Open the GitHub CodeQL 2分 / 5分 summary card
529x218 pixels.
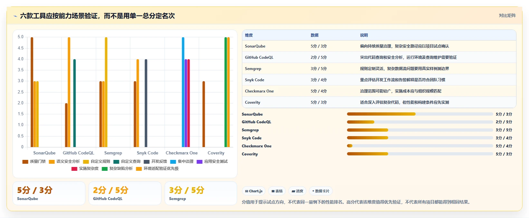pyautogui.click(x=125, y=193)
